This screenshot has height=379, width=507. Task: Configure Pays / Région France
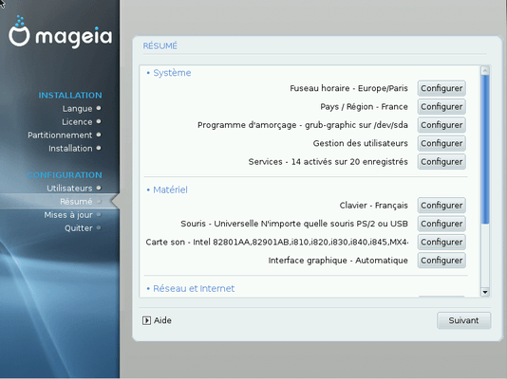[x=441, y=107]
